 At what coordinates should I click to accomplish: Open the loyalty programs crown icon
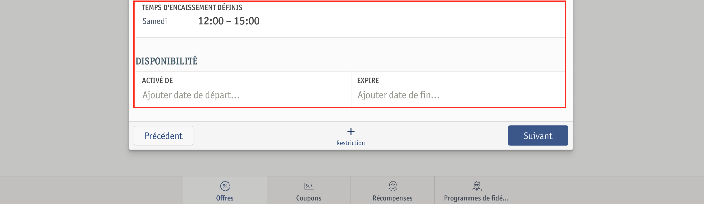[476, 186]
